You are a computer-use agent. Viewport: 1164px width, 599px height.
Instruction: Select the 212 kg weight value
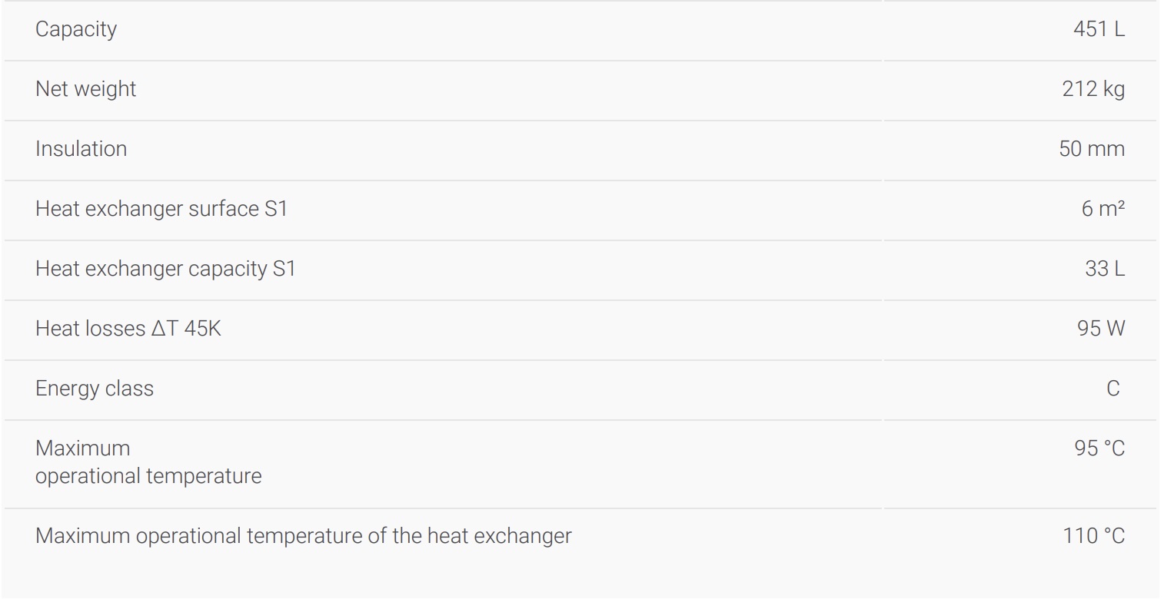pyautogui.click(x=1093, y=89)
